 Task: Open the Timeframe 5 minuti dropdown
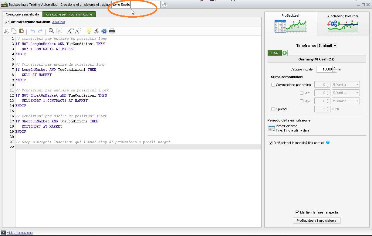pos(327,46)
